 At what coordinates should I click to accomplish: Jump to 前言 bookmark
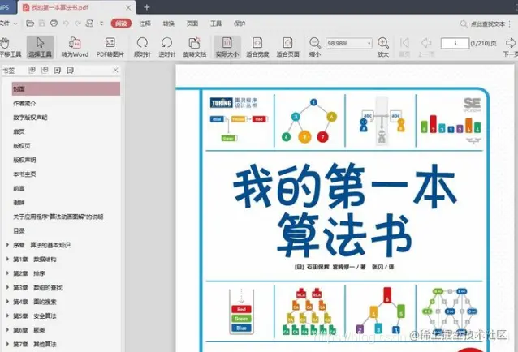pyautogui.click(x=19, y=188)
